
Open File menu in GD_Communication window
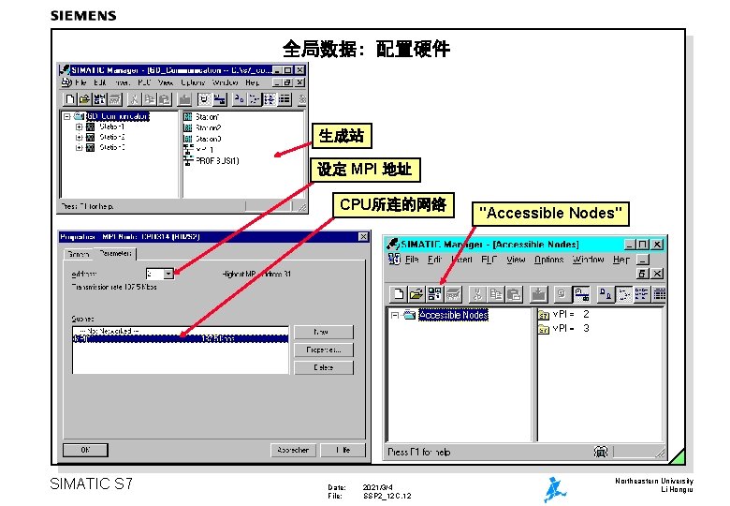coord(81,82)
